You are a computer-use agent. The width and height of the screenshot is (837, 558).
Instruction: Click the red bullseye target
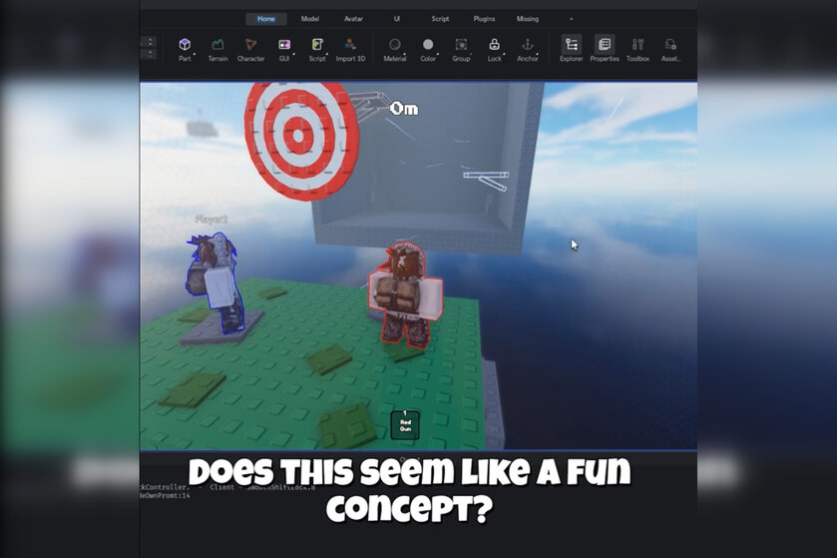pyautogui.click(x=301, y=137)
